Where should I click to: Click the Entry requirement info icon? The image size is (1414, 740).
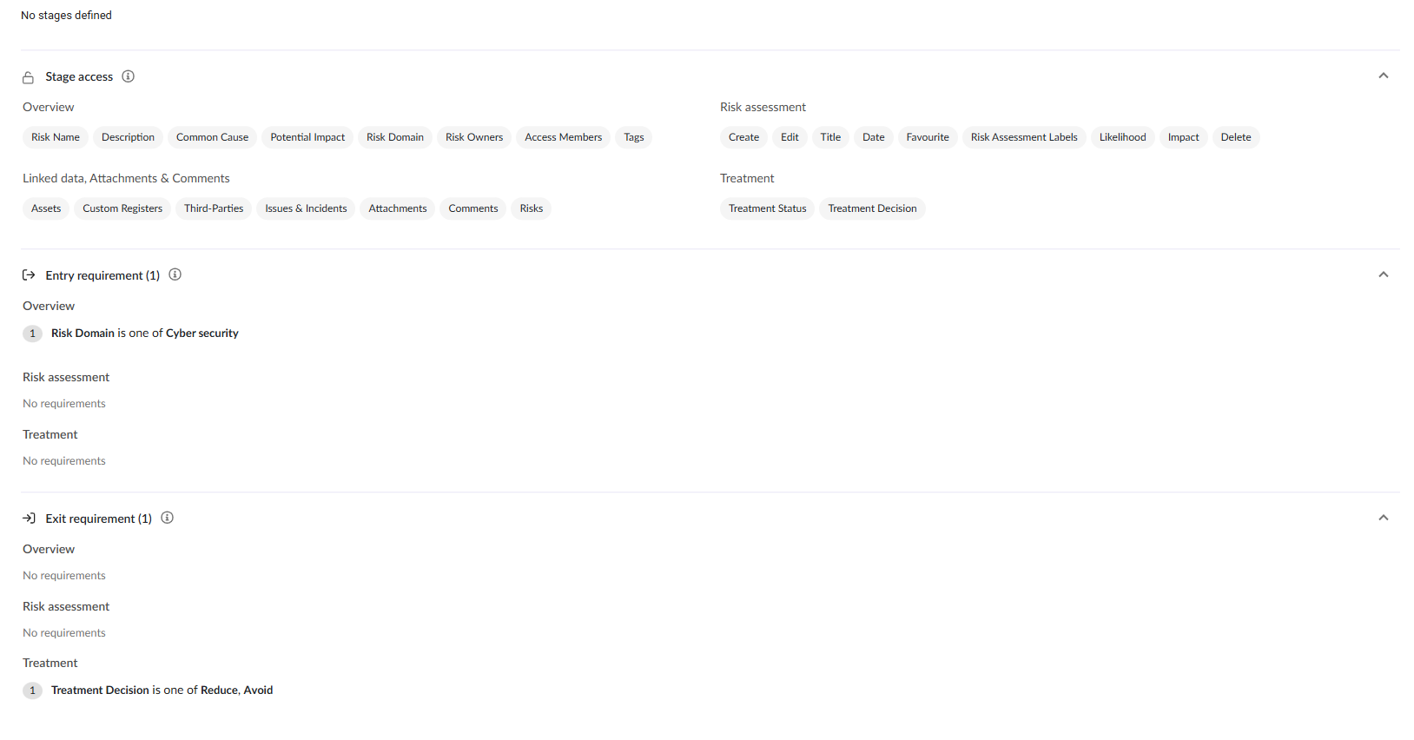coord(175,274)
